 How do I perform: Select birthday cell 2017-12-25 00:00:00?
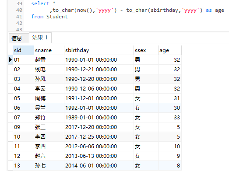(99, 137)
